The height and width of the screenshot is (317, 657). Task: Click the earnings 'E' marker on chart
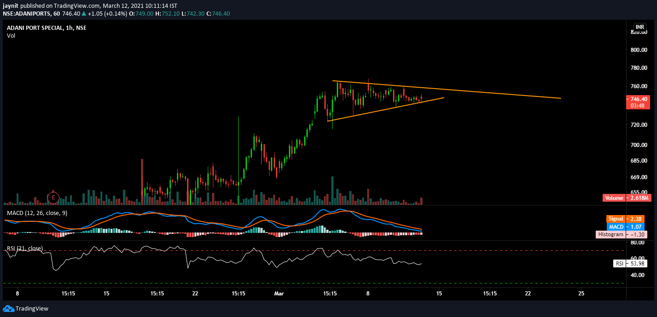[x=53, y=198]
